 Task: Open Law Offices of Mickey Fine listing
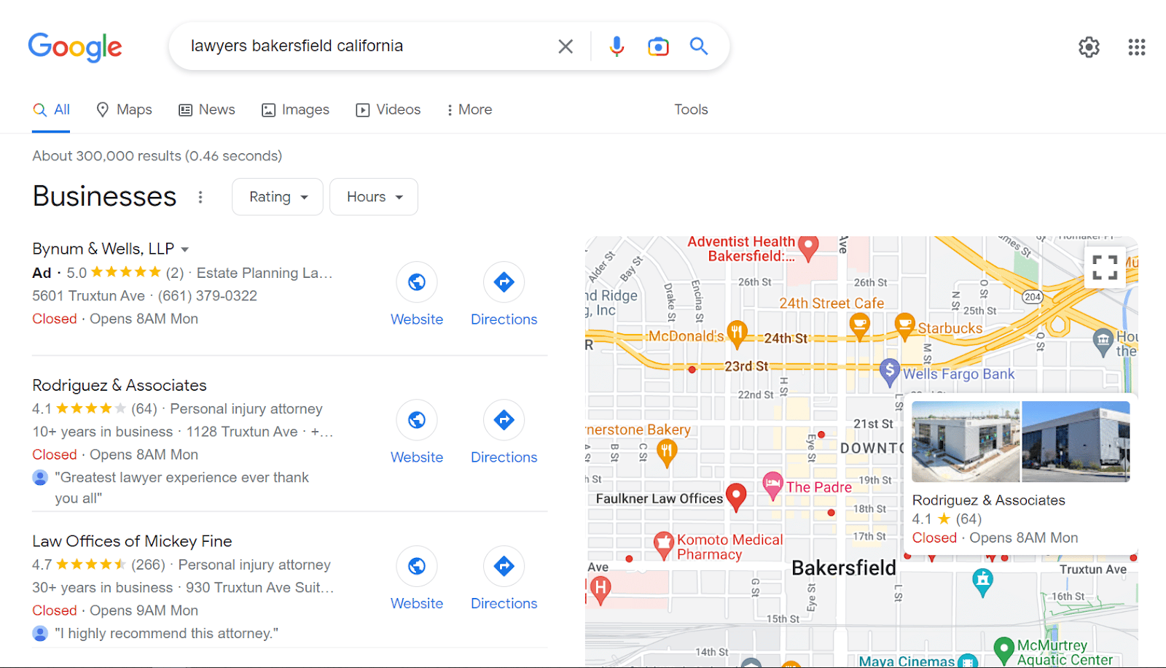pos(132,541)
